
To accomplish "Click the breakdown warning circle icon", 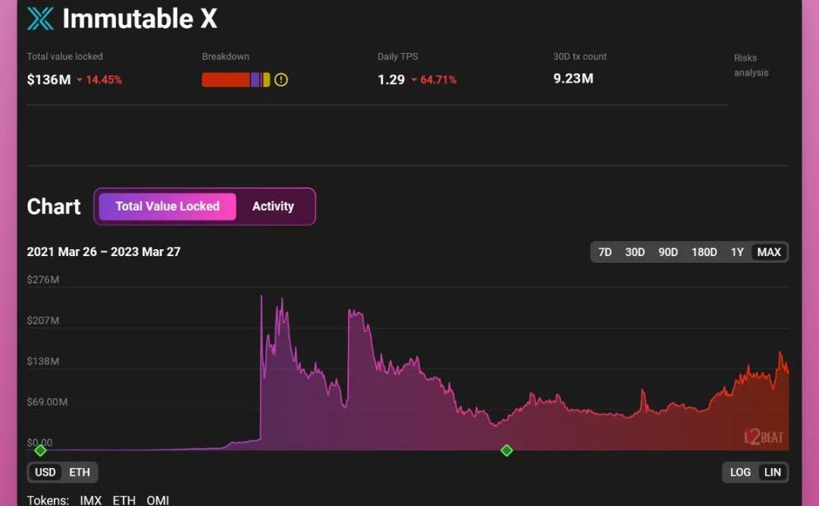I will coord(281,80).
